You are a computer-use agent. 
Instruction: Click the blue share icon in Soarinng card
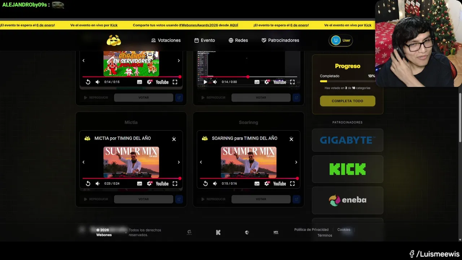296,199
